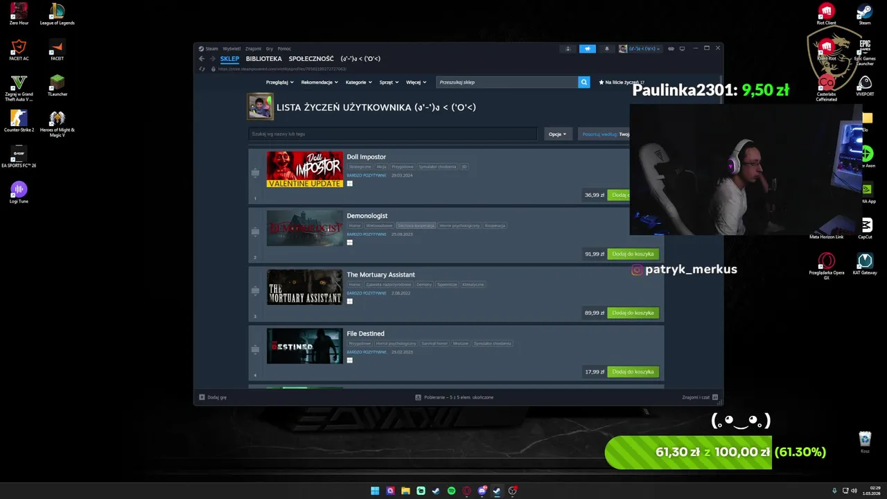Click the drag handle for Demonologist
Viewport: 887px width, 499px height.
coord(255,231)
